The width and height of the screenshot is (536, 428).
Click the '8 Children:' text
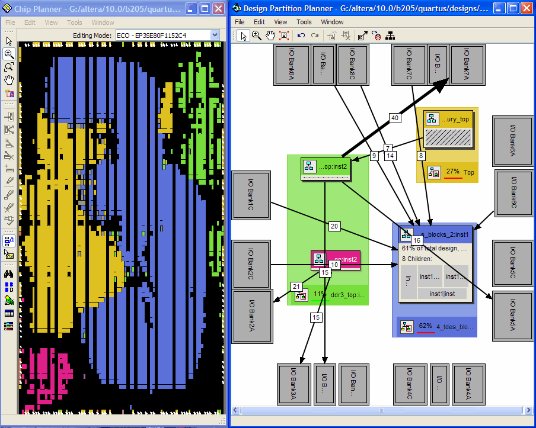click(x=417, y=259)
